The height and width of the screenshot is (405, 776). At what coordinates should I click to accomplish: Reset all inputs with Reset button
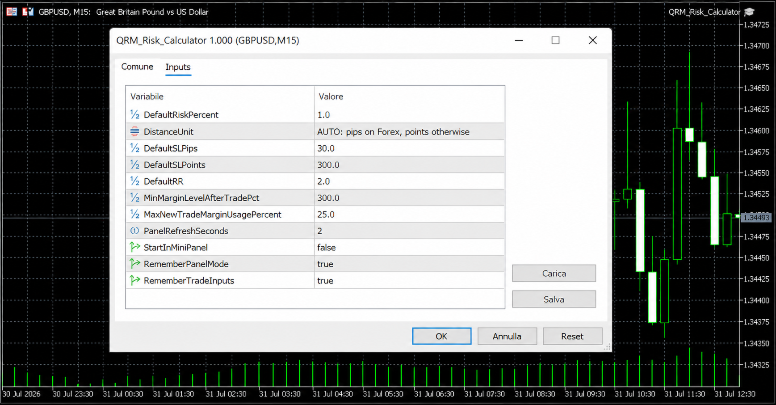[572, 336]
